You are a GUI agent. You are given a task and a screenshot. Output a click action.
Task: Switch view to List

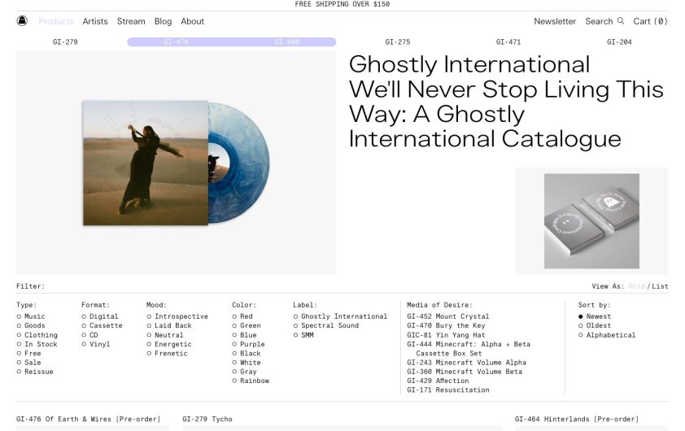click(660, 286)
